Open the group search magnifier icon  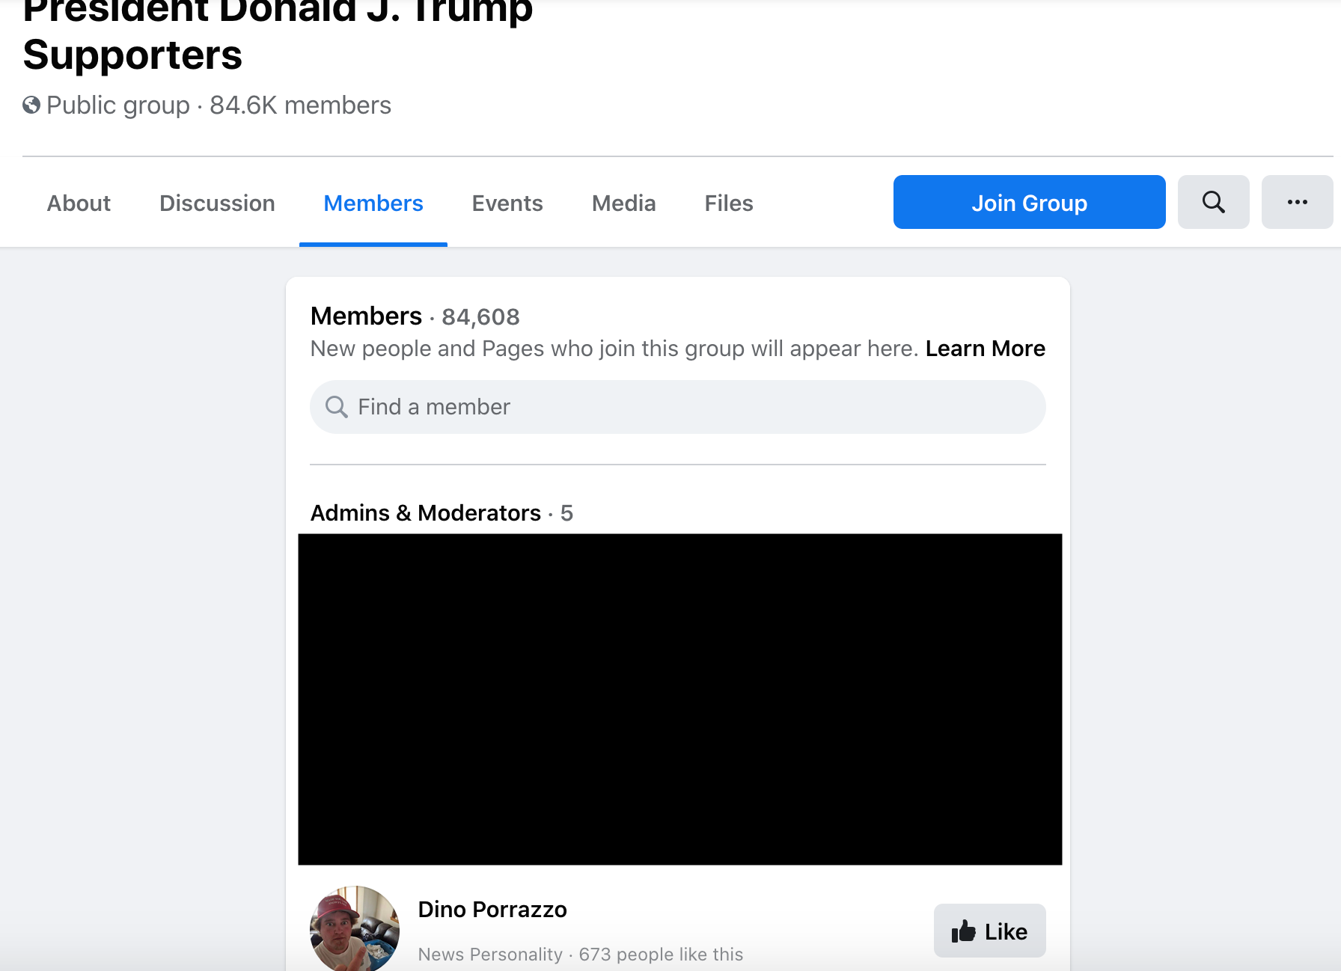click(1213, 202)
